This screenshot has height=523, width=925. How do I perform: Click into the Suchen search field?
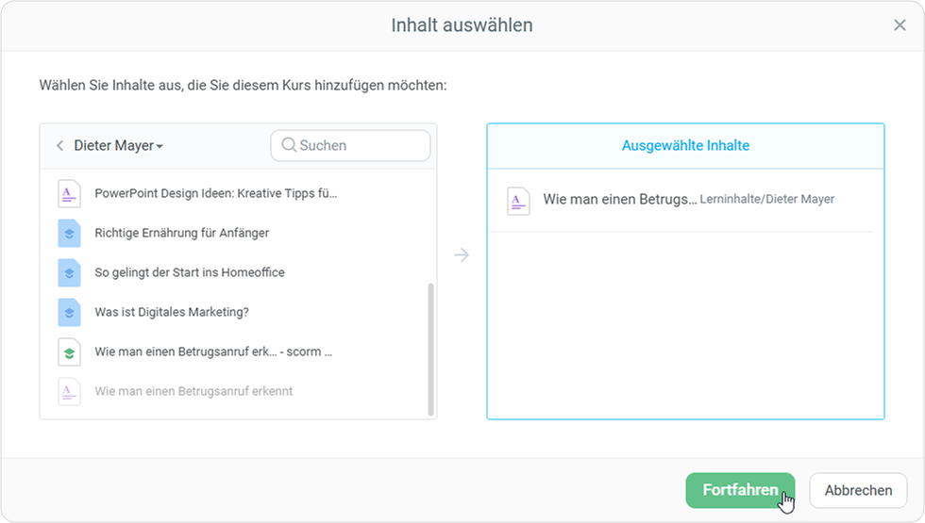(359, 146)
